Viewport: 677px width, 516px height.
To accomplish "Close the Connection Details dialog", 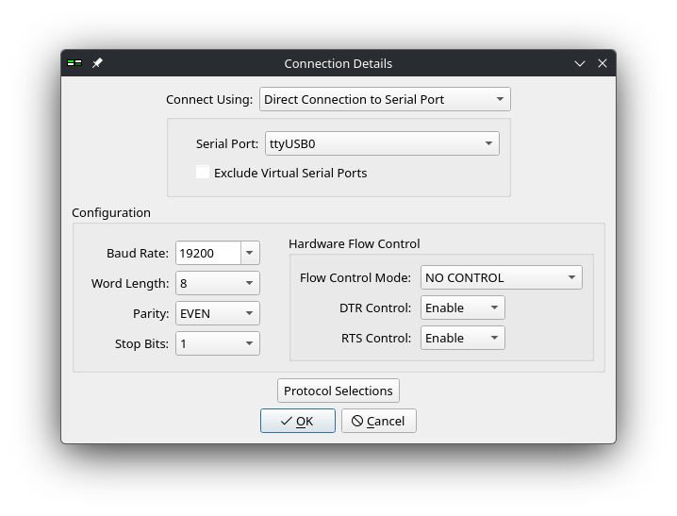I will (602, 63).
